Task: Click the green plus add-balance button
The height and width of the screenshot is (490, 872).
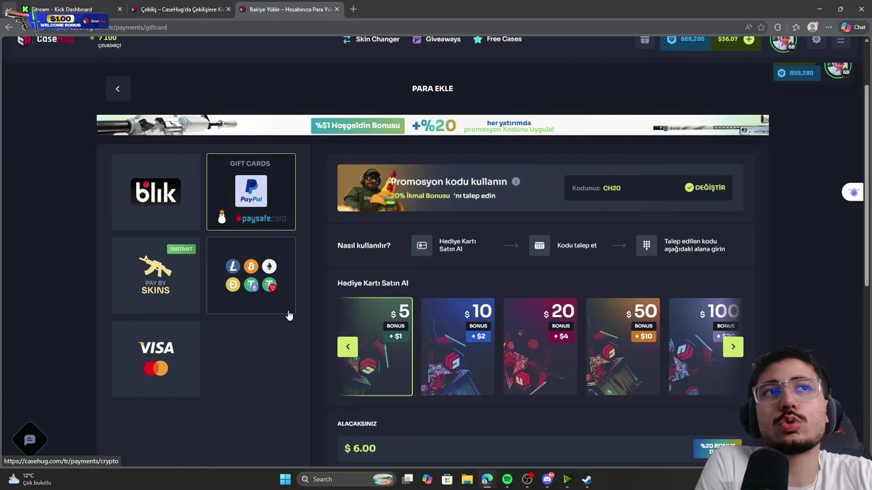Action: point(749,39)
